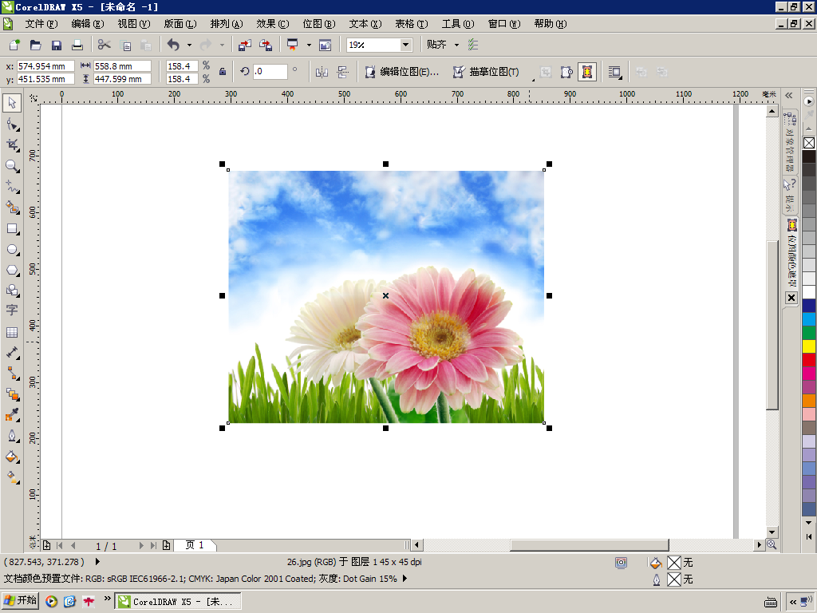This screenshot has width=817, height=613.
Task: Select the Basic shapes tool
Action: coord(12,291)
